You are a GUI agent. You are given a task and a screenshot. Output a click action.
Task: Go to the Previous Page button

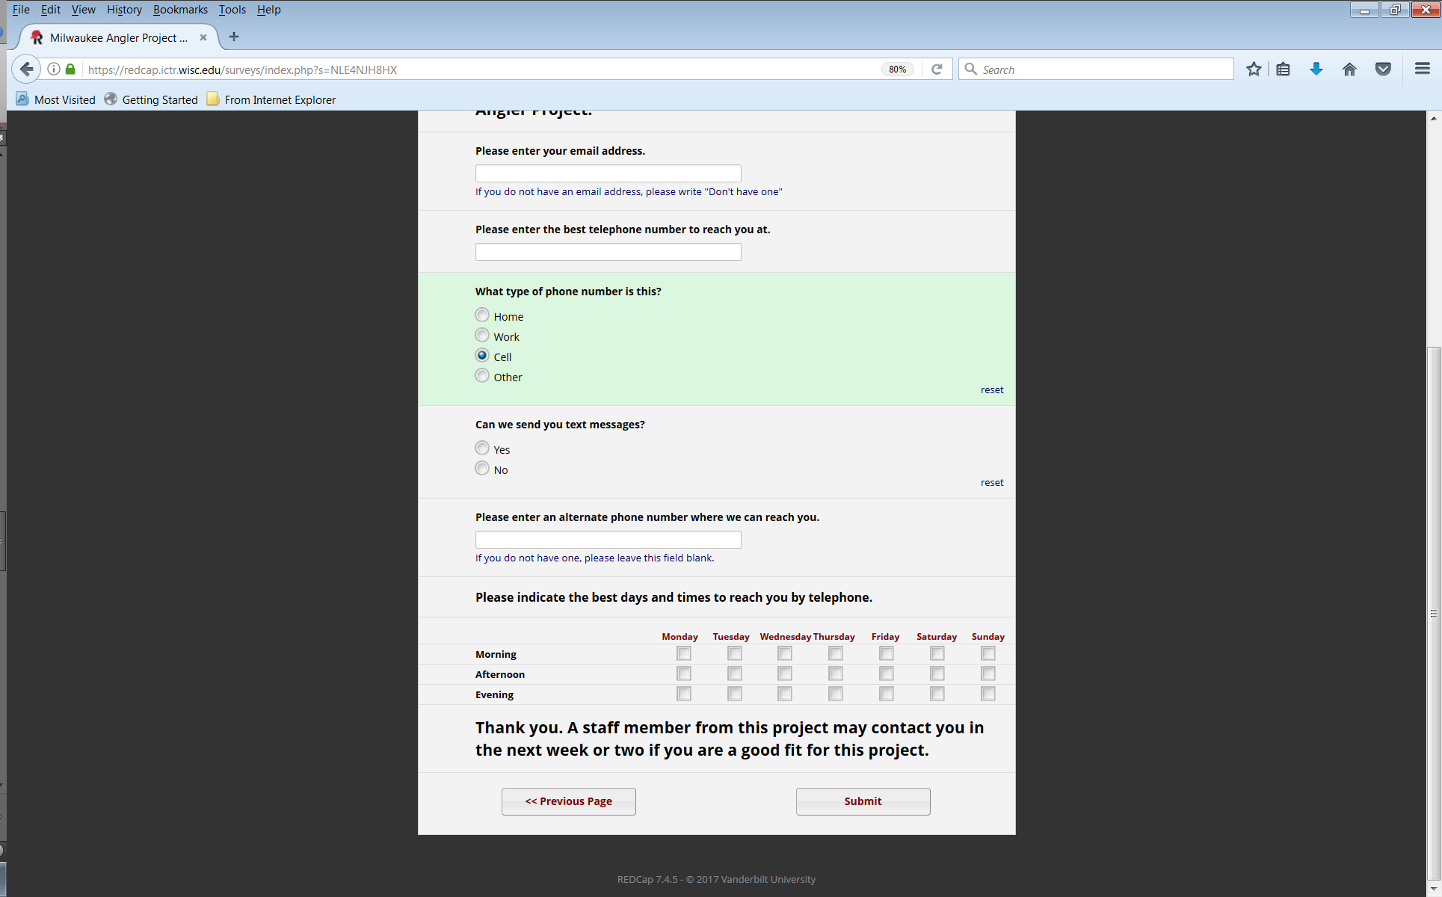[568, 801]
